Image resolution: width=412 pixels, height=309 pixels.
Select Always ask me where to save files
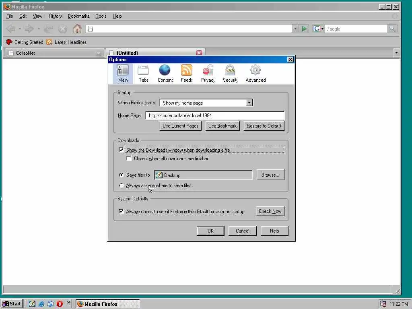121,185
